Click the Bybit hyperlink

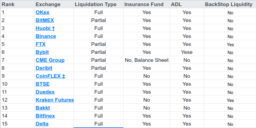[x=42, y=52]
